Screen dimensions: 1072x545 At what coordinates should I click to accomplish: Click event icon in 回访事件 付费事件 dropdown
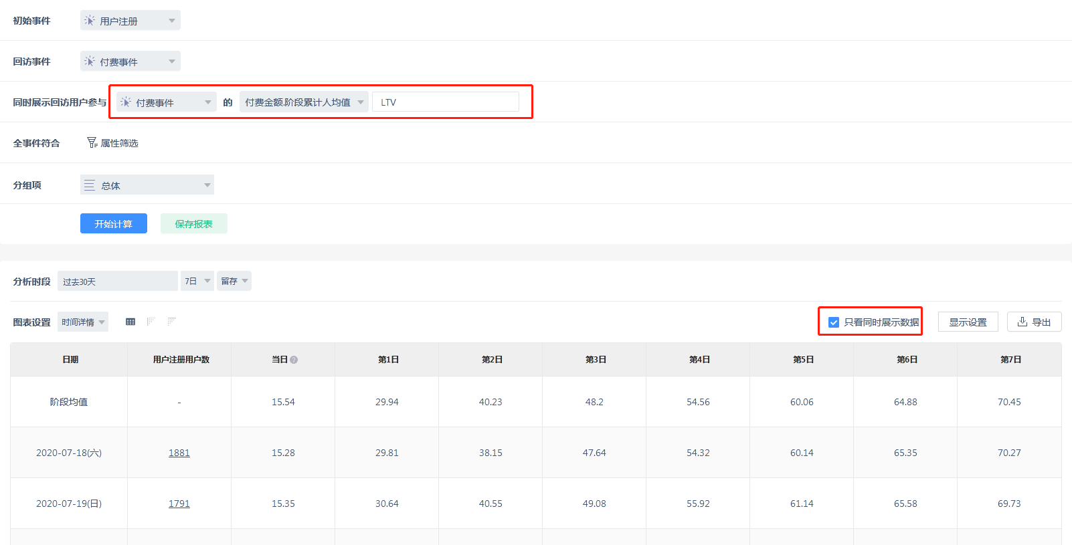[x=90, y=62]
